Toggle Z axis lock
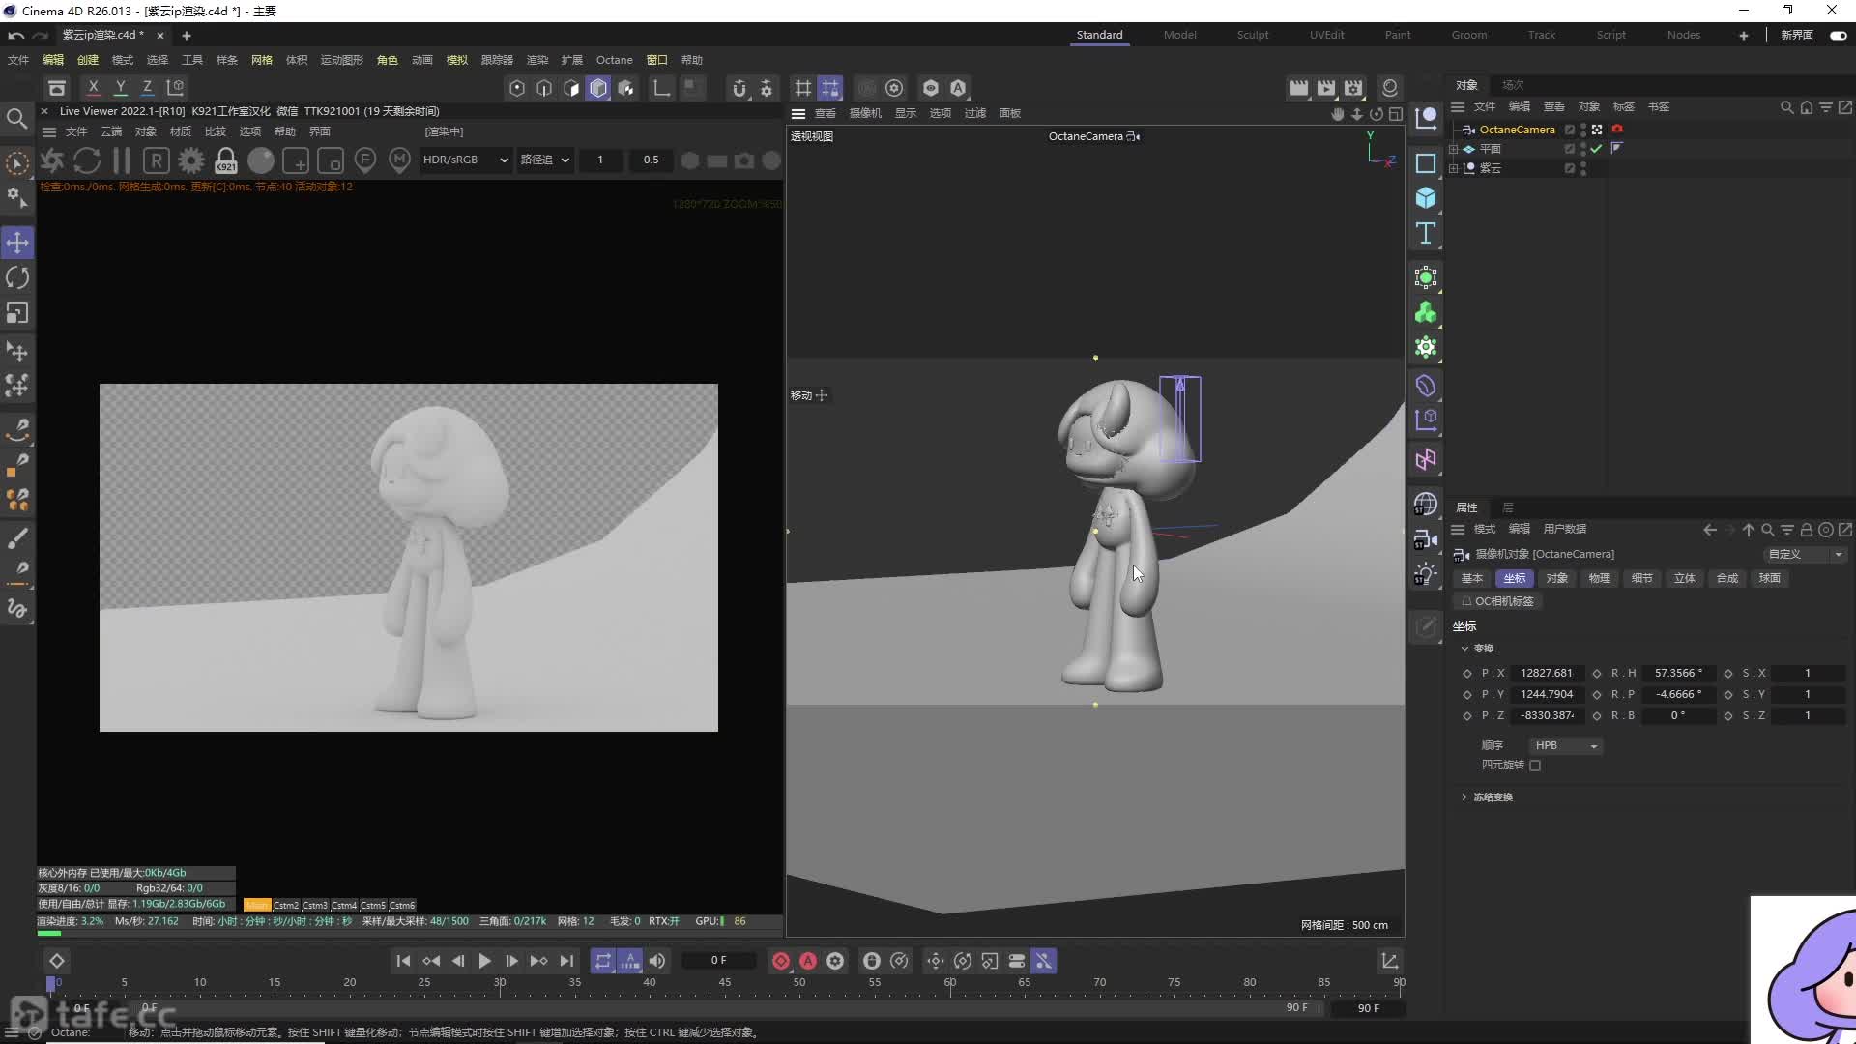1856x1044 pixels. coord(147,87)
